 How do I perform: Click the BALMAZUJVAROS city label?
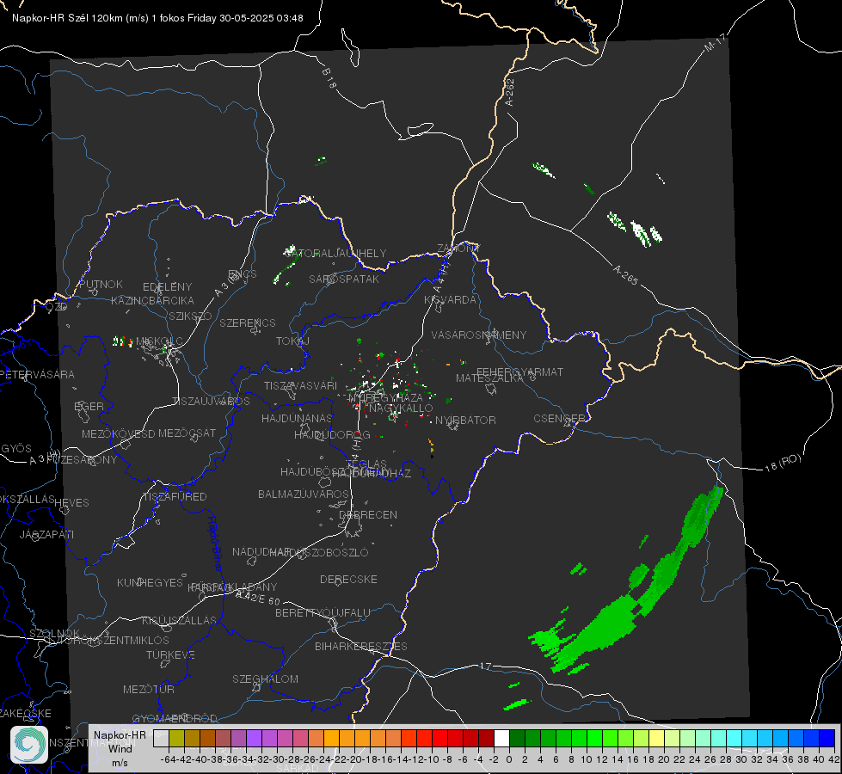tap(304, 494)
